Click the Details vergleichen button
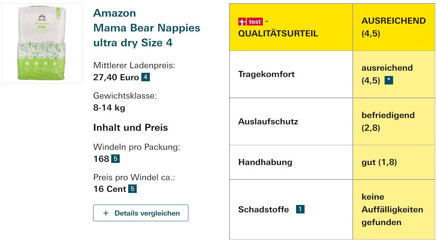Image resolution: width=437 pixels, height=241 pixels. coord(141,213)
